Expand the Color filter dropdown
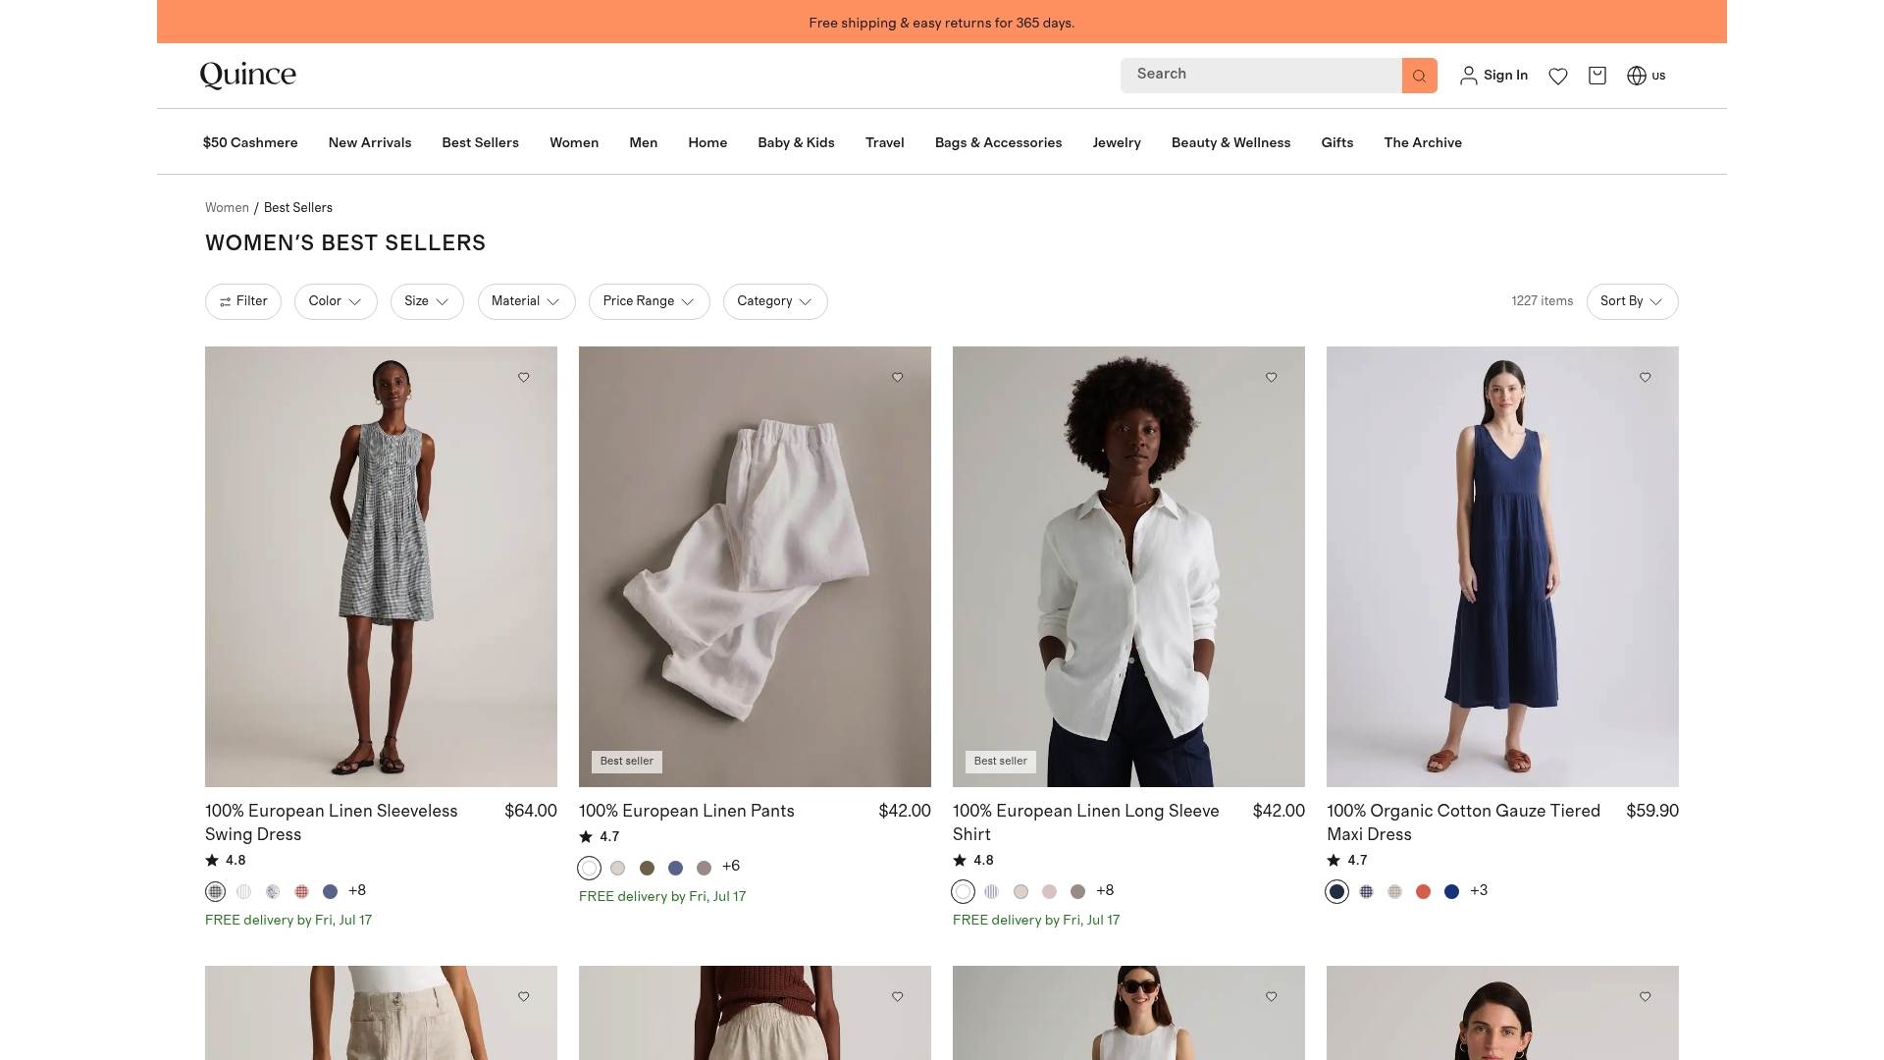1884x1060 pixels. (336, 301)
